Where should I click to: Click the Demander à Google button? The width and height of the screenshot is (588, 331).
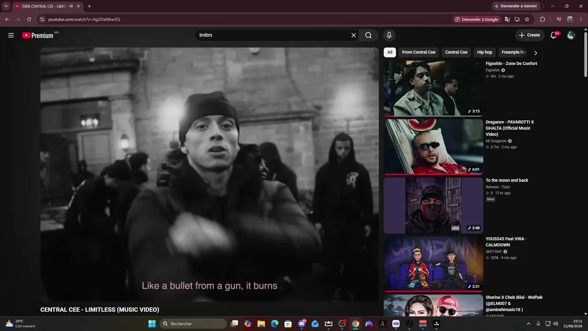(x=476, y=19)
